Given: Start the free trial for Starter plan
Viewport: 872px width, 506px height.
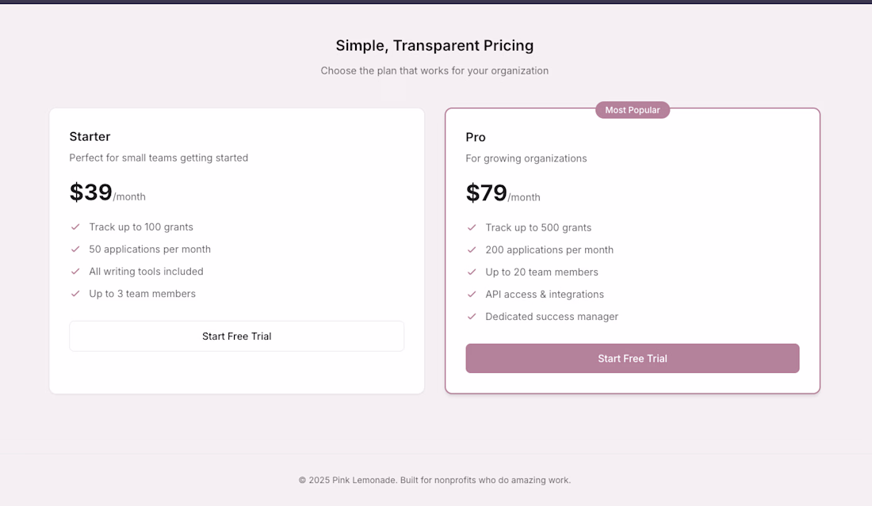Looking at the screenshot, I should tap(236, 337).
